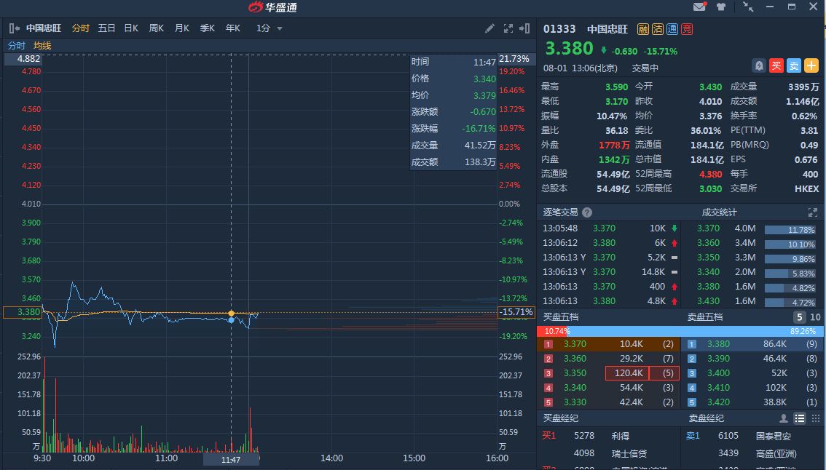Set a price alert bell
The height and width of the screenshot is (470, 826).
(x=759, y=65)
